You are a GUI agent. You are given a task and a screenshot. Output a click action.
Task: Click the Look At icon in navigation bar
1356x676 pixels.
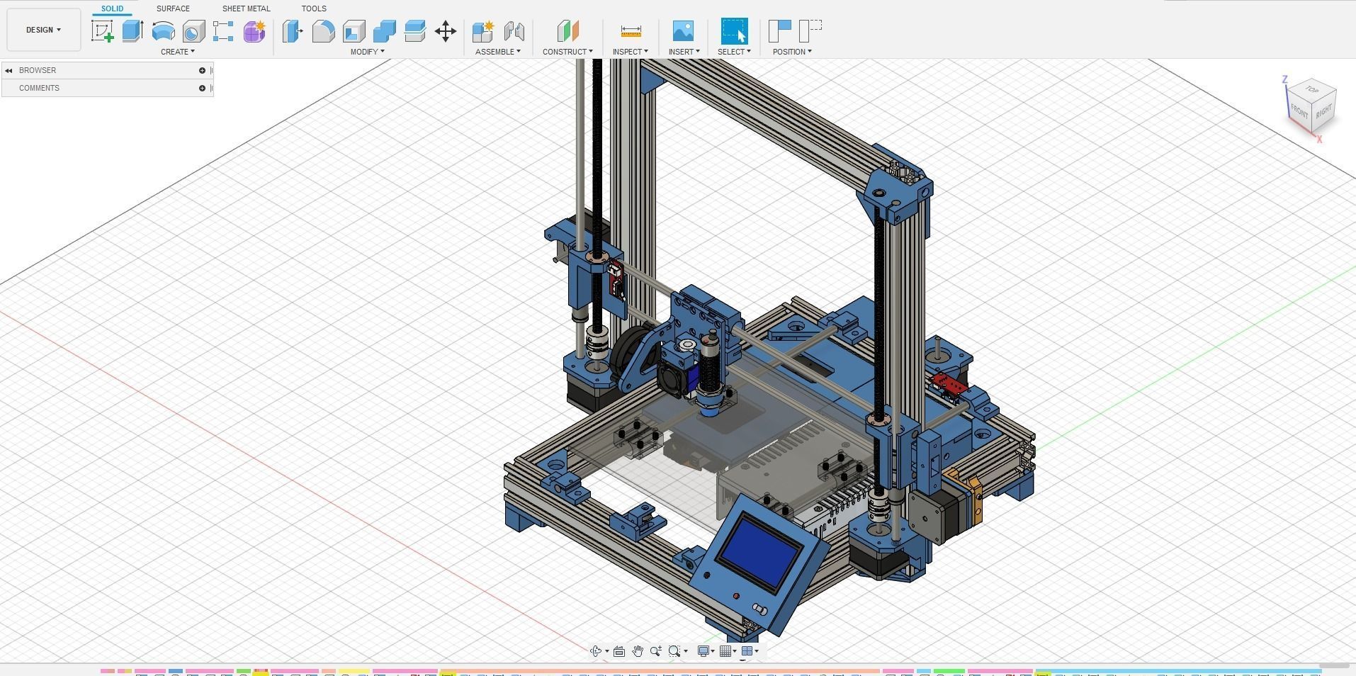pyautogui.click(x=619, y=651)
